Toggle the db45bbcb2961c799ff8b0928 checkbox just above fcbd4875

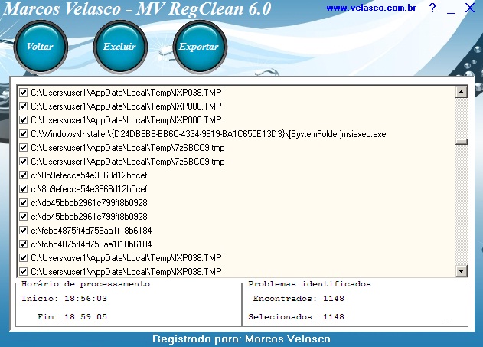click(23, 216)
